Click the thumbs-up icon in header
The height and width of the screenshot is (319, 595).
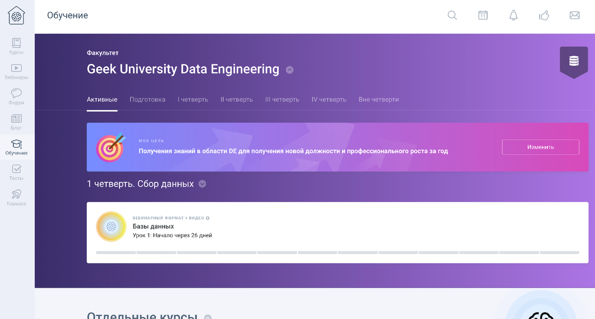544,15
